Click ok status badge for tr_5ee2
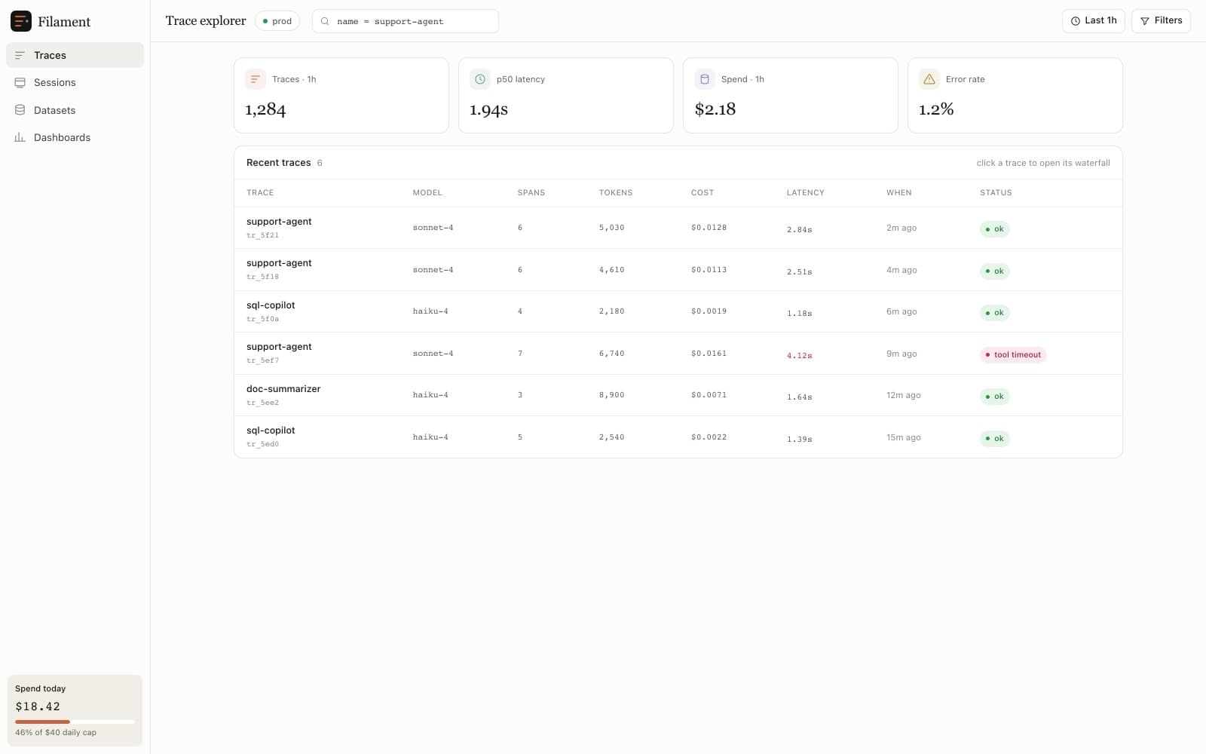 (x=994, y=397)
